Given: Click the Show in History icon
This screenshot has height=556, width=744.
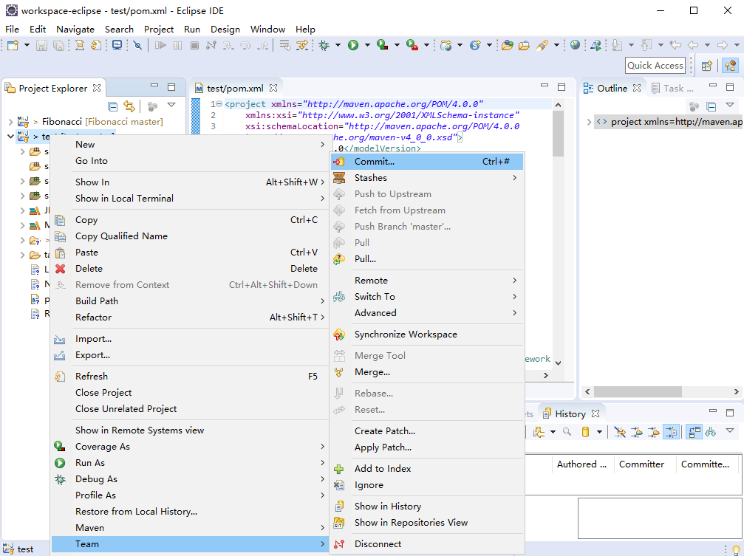Looking at the screenshot, I should (339, 507).
